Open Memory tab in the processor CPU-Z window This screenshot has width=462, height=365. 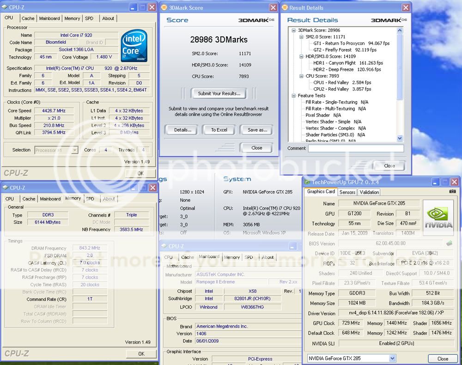(72, 18)
